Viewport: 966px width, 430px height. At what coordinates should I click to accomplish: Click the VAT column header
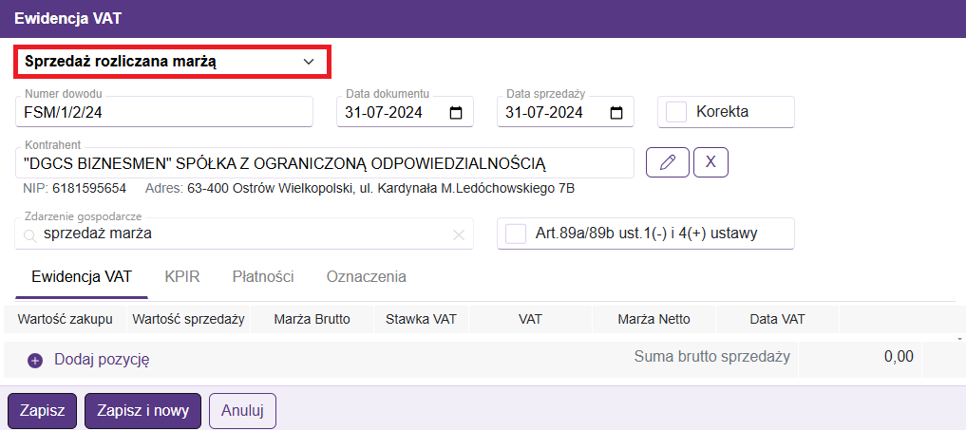click(x=530, y=319)
